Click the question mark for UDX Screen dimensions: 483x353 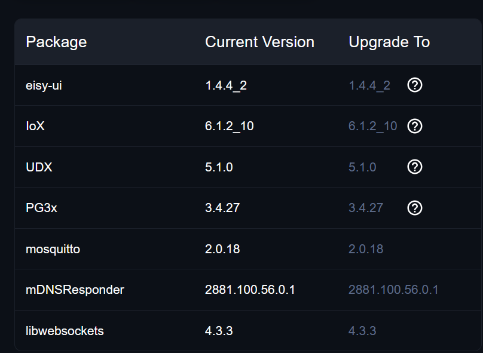pos(415,167)
